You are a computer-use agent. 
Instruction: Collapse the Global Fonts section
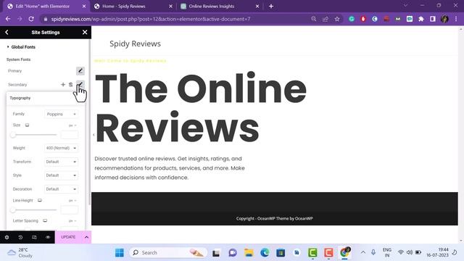click(x=21, y=47)
